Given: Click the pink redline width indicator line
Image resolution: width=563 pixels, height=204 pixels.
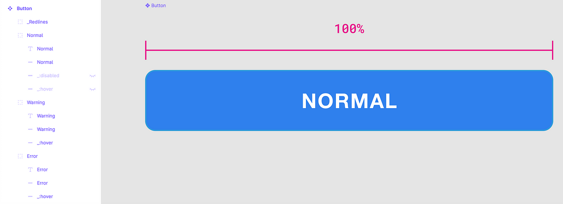Looking at the screenshot, I should coord(349,50).
